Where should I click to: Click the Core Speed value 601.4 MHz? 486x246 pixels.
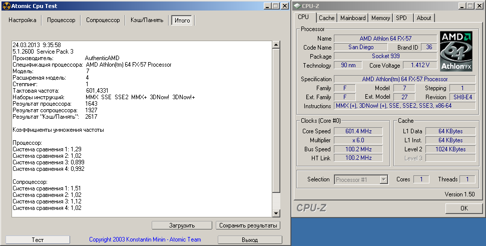tap(358, 131)
